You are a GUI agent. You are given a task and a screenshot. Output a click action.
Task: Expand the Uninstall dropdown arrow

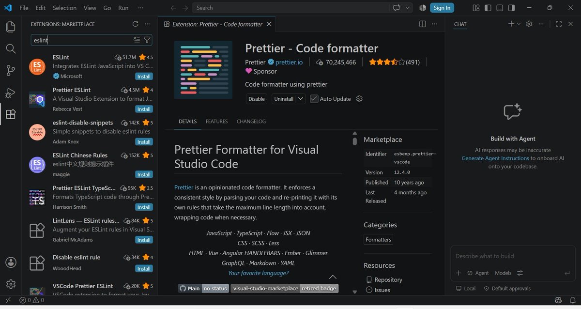(x=301, y=99)
